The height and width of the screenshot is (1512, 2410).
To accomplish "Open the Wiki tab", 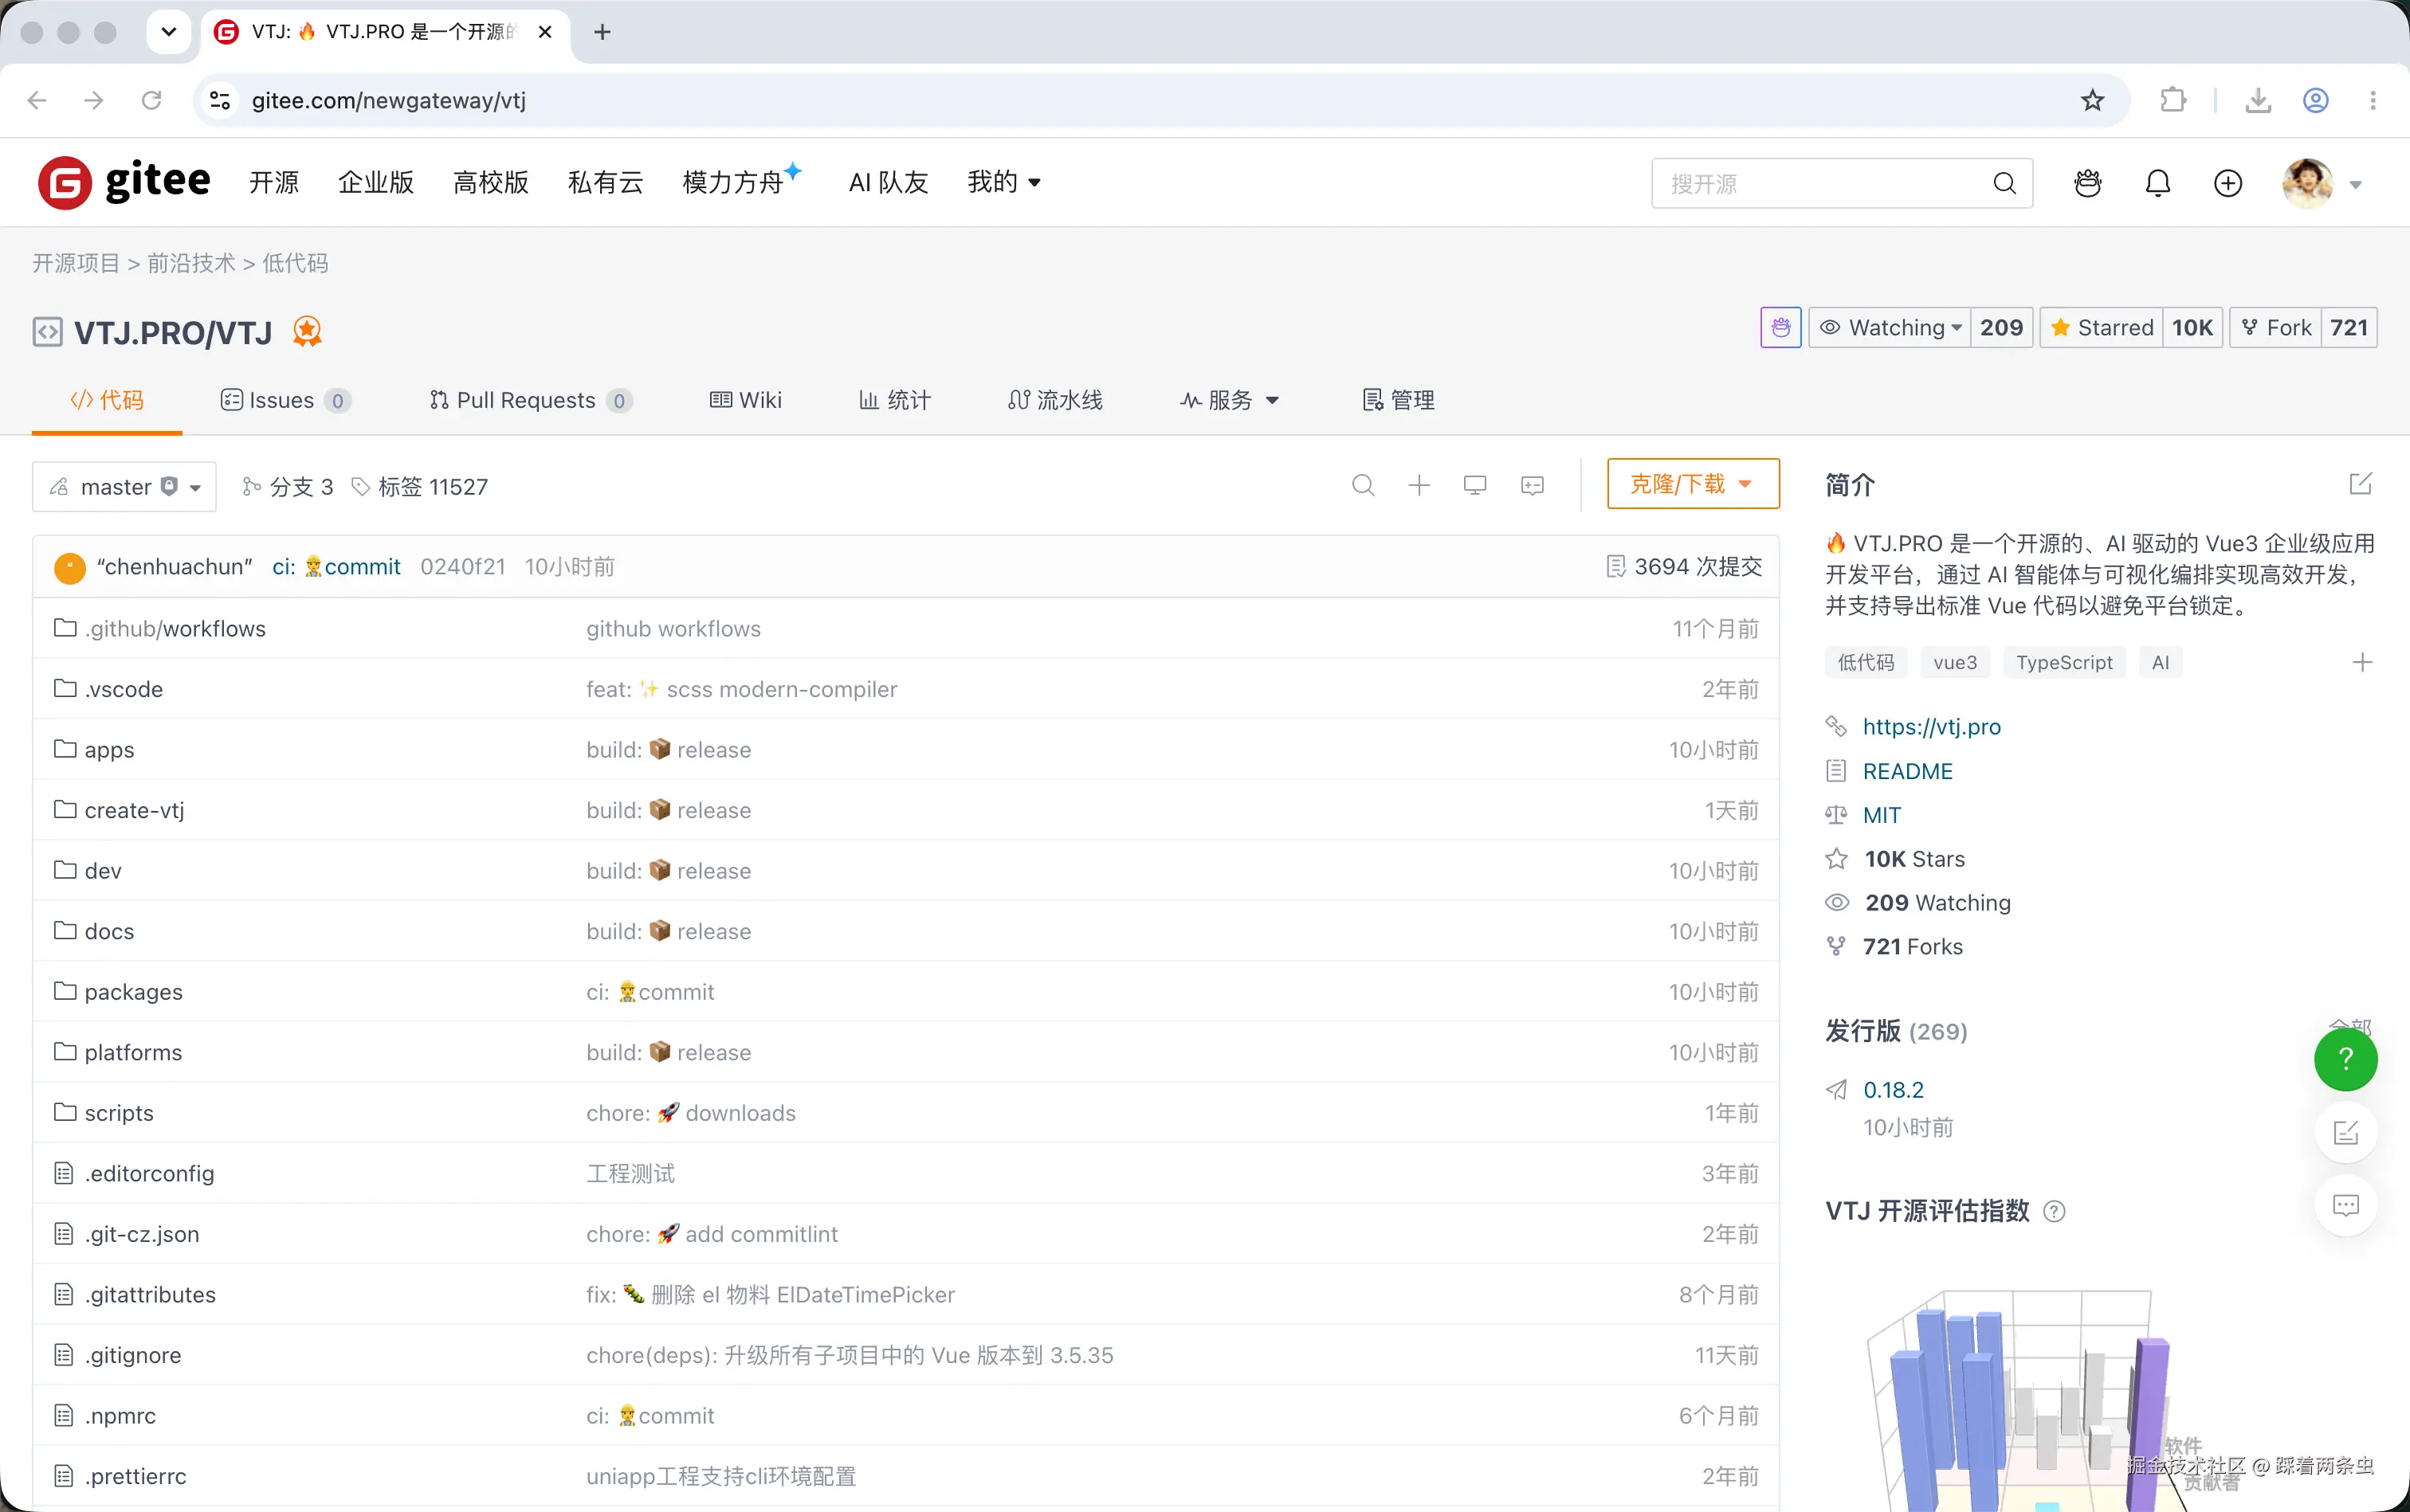I will pos(745,400).
